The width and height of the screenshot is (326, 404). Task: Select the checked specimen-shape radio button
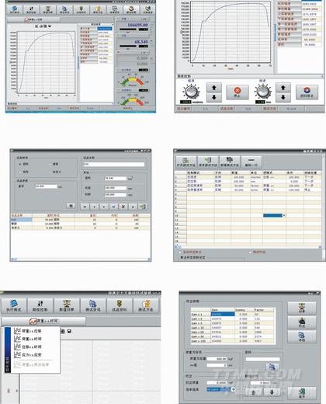click(x=20, y=164)
